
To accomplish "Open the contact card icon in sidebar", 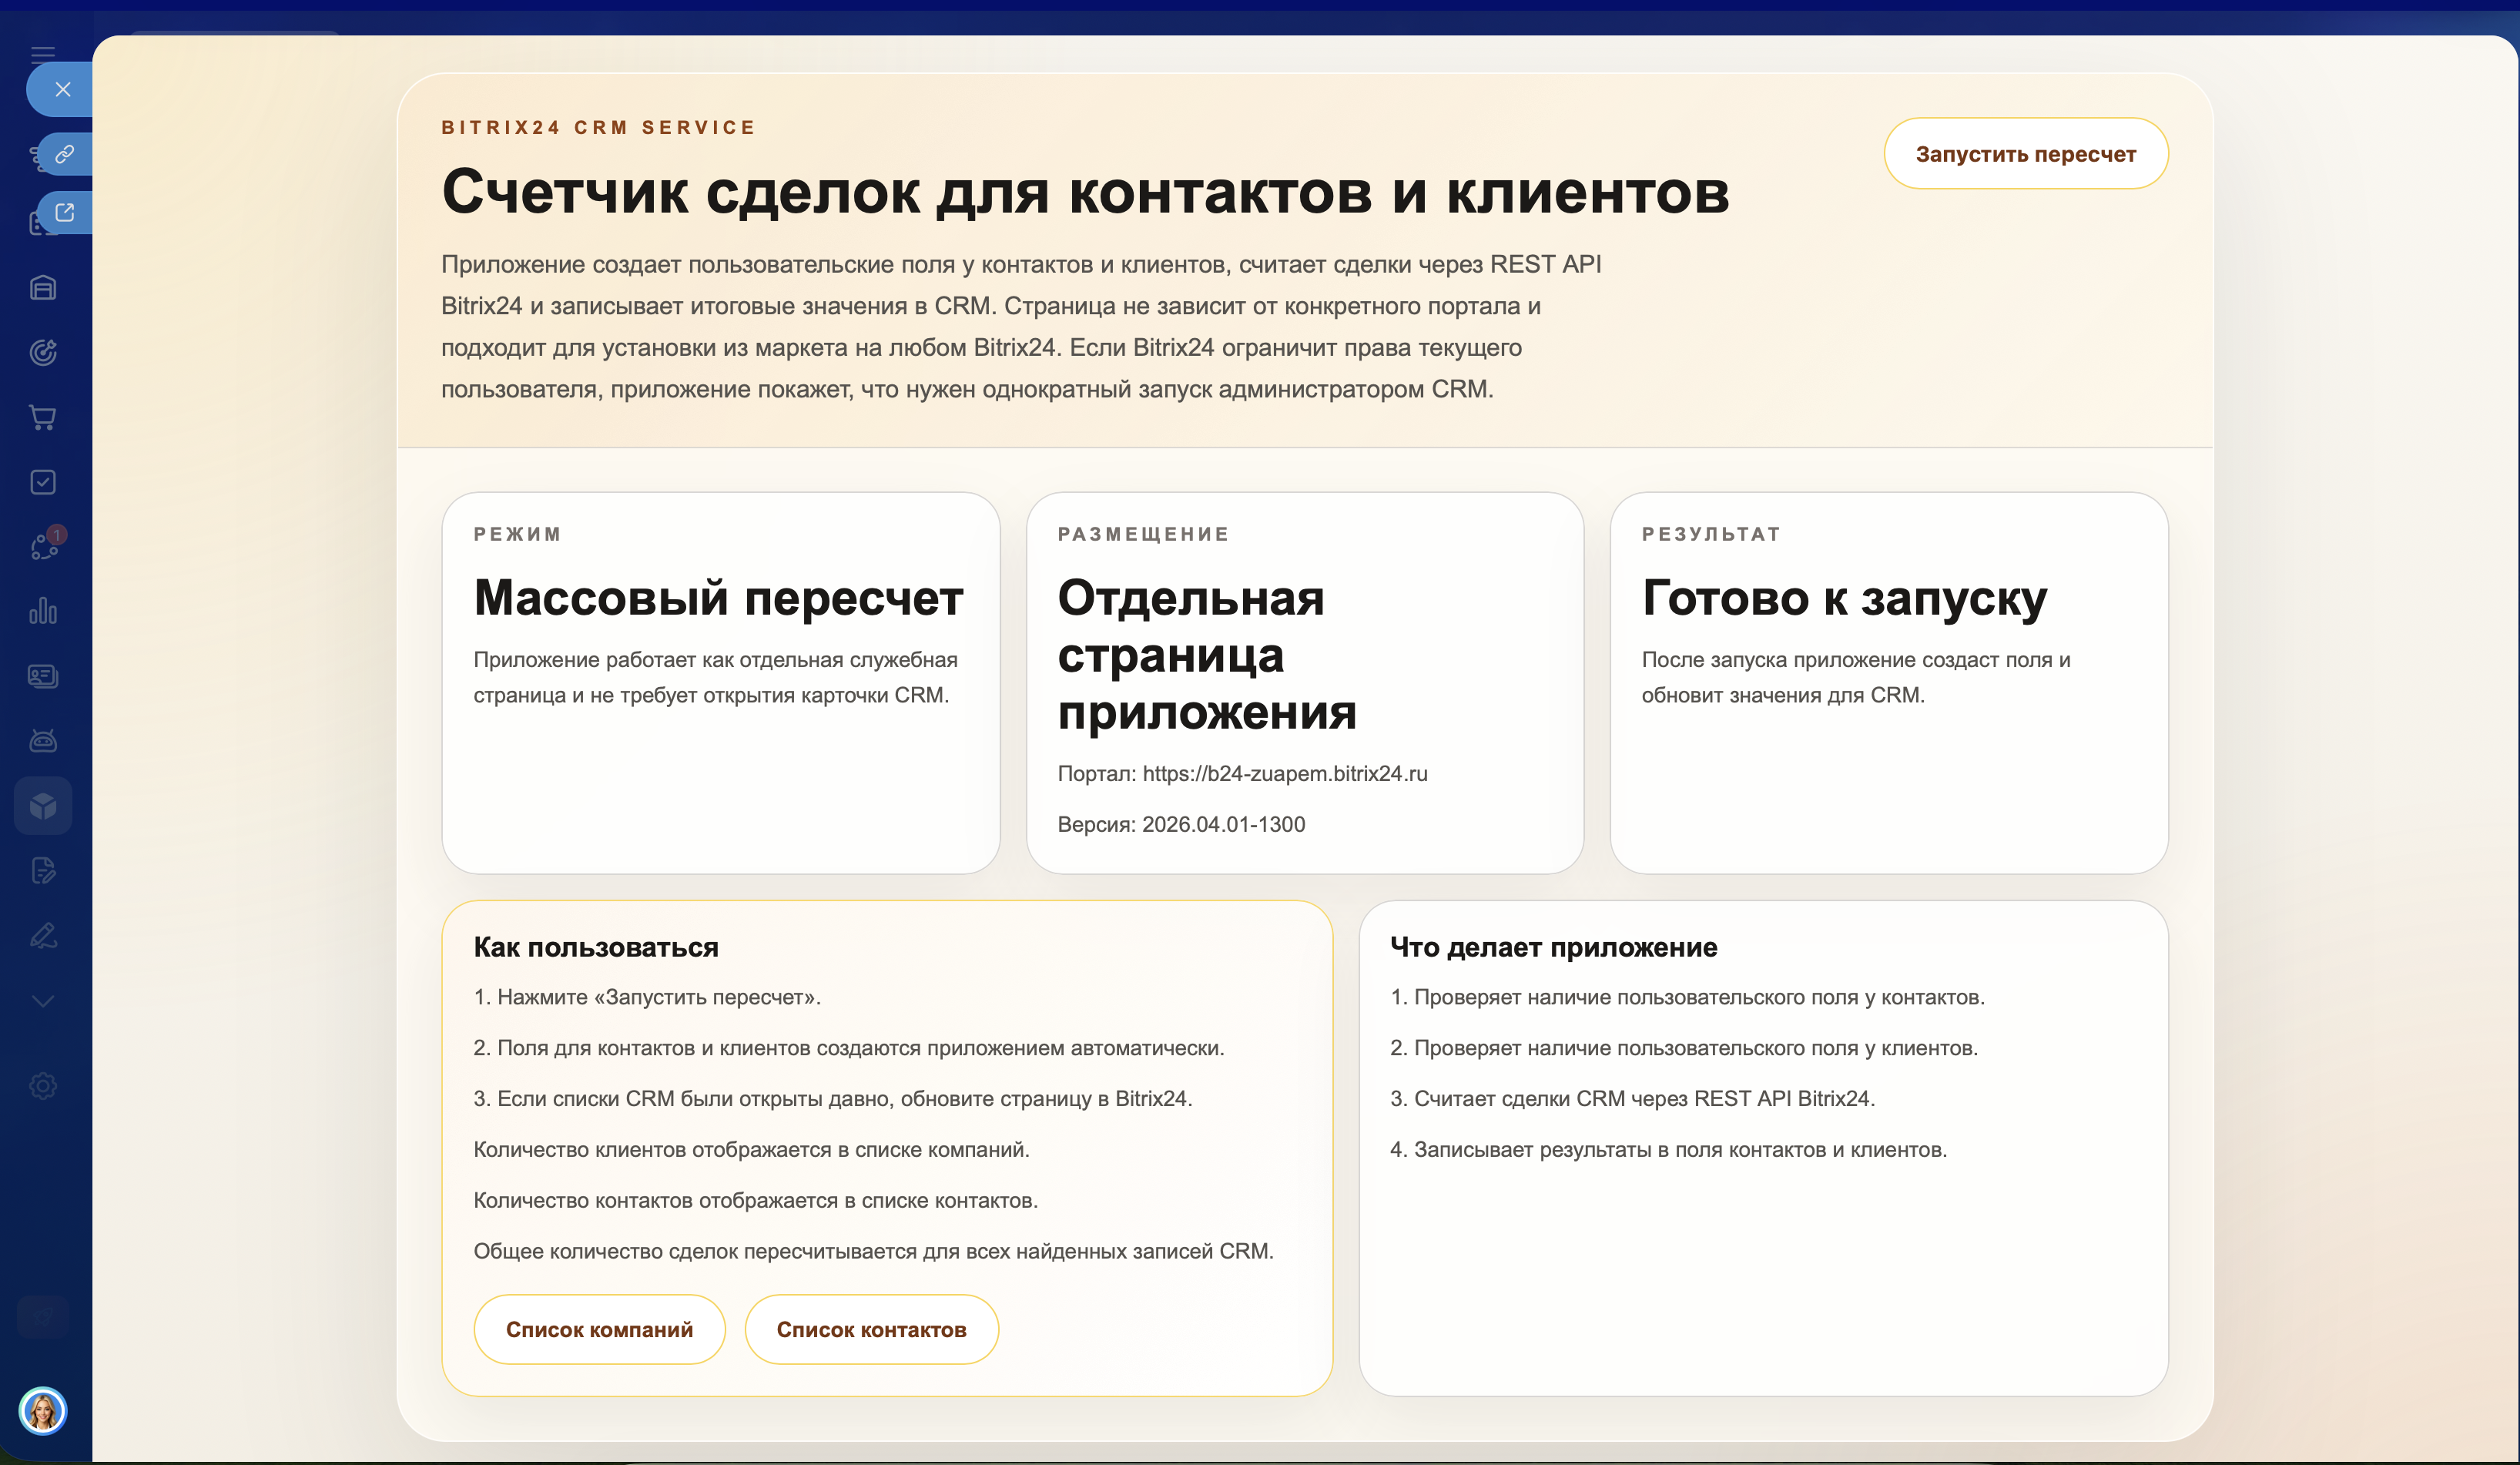I will click(x=43, y=677).
